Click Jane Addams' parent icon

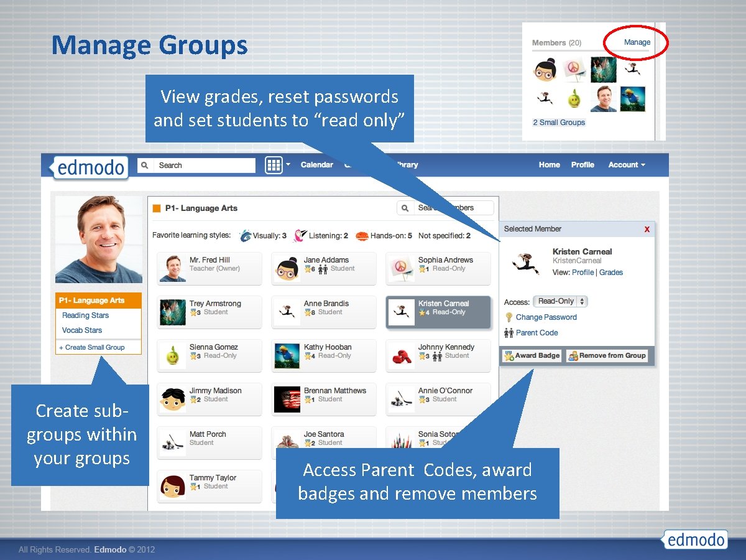click(x=323, y=269)
